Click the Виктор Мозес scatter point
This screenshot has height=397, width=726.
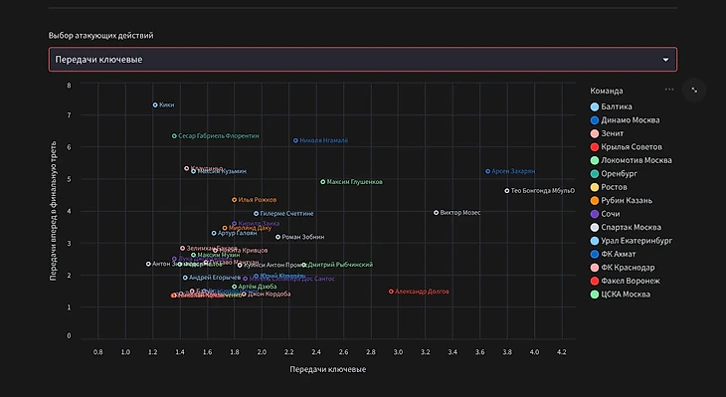[436, 213]
